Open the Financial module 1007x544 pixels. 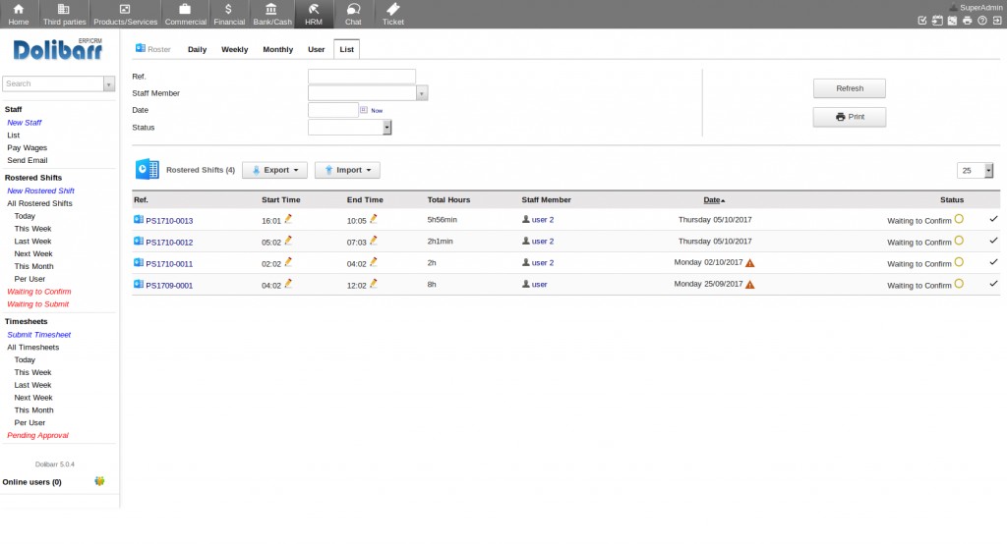tap(229, 14)
